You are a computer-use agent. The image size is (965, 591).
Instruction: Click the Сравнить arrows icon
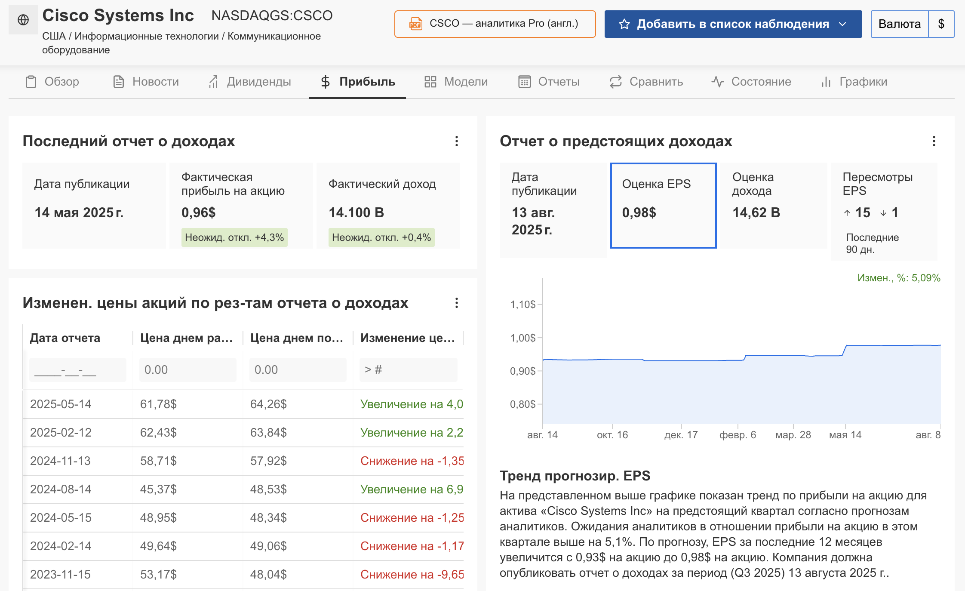click(x=616, y=82)
